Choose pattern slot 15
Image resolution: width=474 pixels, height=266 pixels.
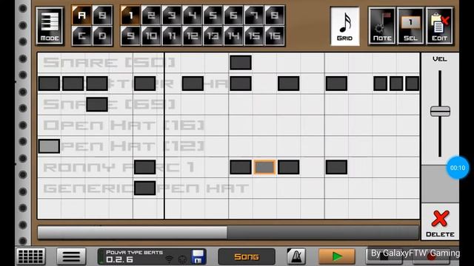click(253, 35)
